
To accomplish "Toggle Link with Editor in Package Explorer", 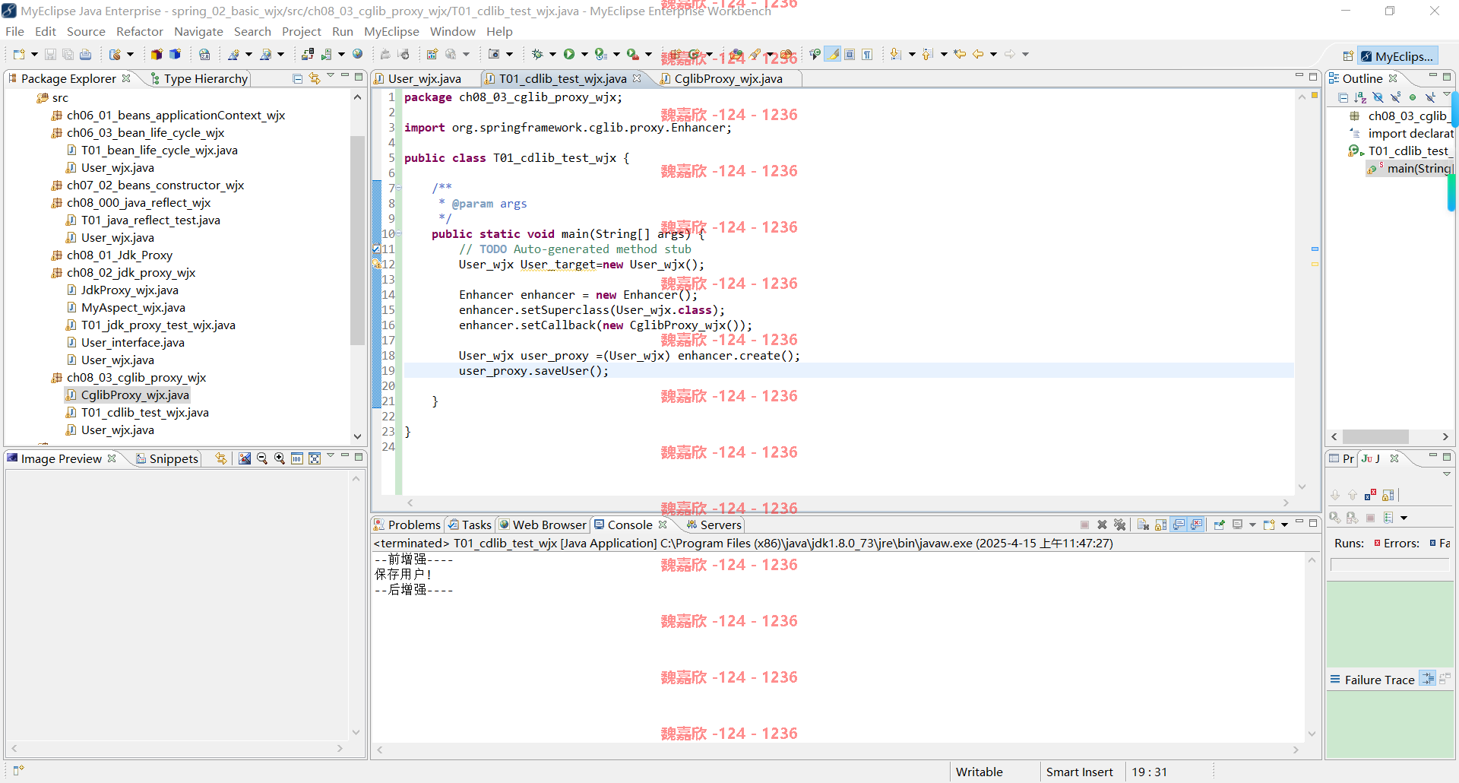I will 315,78.
